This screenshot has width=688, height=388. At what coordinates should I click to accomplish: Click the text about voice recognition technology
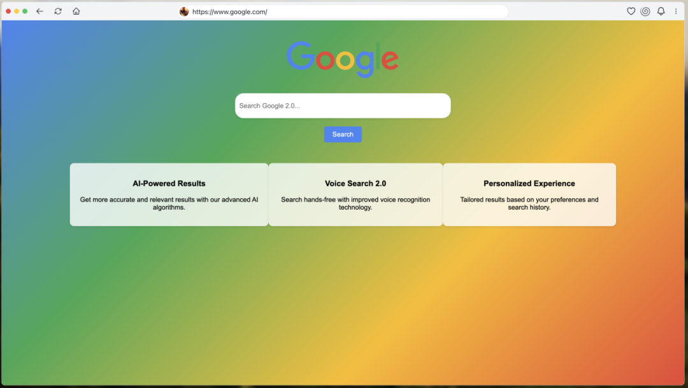tap(355, 203)
